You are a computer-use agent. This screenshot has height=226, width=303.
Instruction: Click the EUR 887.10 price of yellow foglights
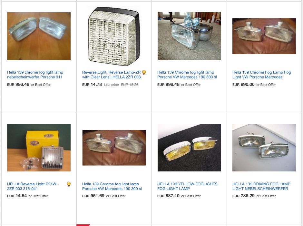coord(168,196)
